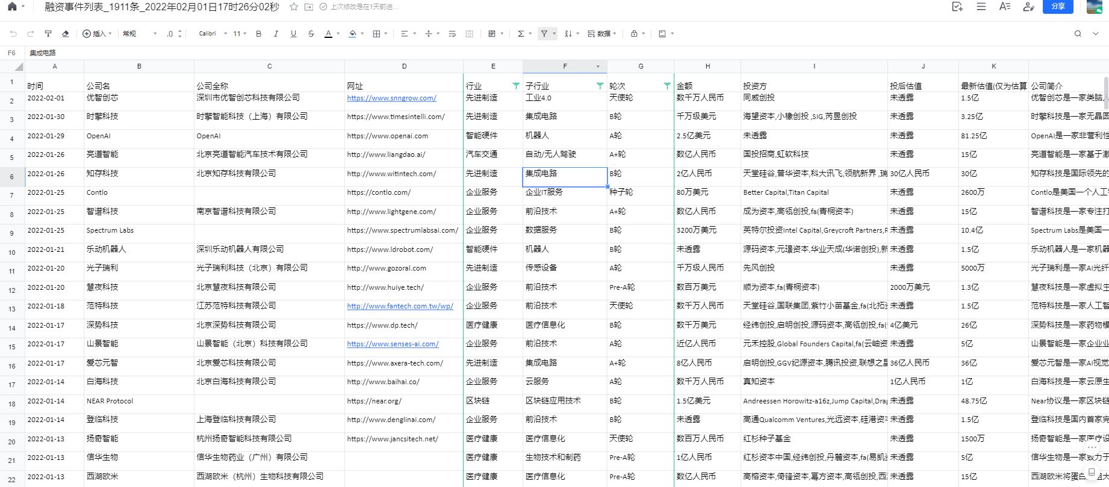Undo the last action
The image size is (1109, 487).
click(13, 34)
